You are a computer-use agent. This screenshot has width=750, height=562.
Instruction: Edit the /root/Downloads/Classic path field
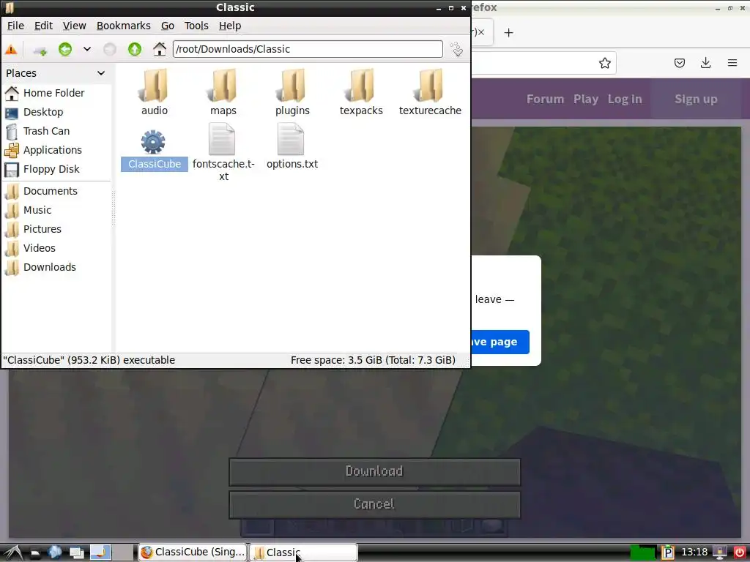pos(308,49)
